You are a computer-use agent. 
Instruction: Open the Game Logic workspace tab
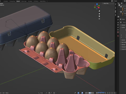pyautogui.click(x=24, y=1)
